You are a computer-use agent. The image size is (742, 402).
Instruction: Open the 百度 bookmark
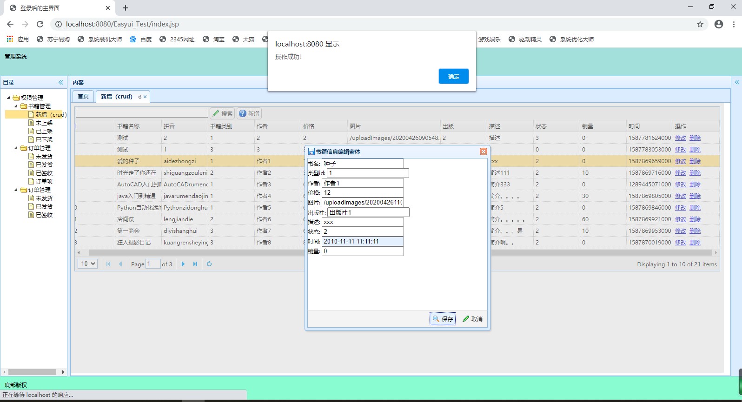coord(141,40)
